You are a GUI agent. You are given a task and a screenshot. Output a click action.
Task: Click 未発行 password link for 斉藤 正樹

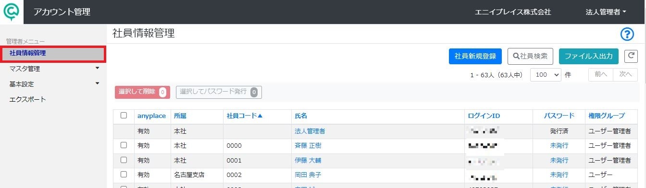pos(559,145)
